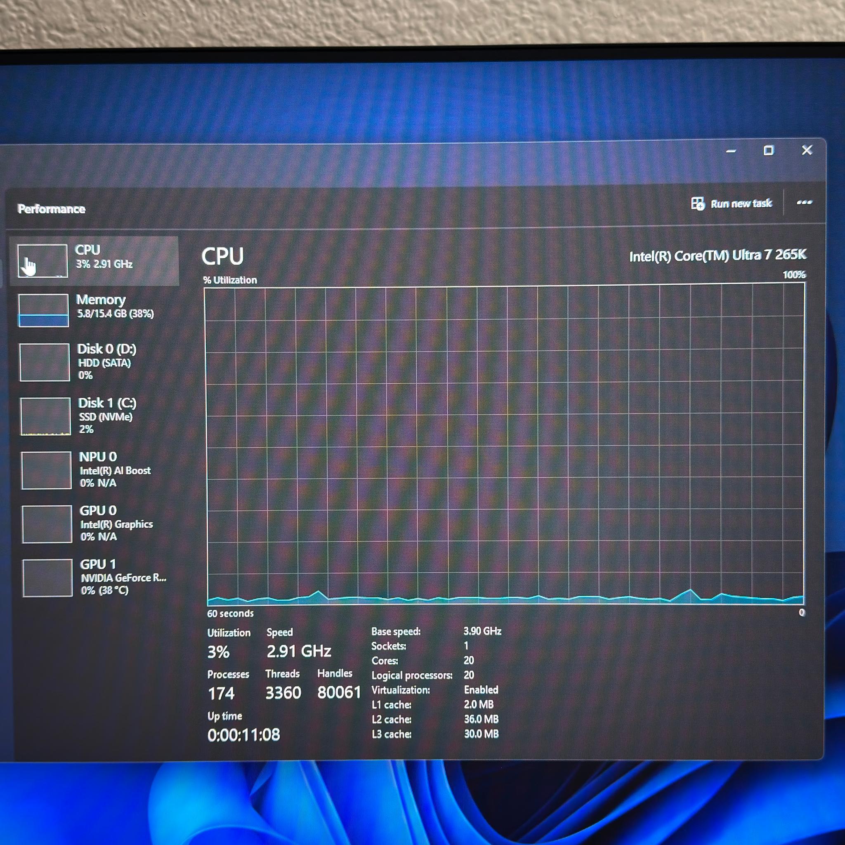Click the 2.91 GHz Speed value
845x845 pixels.
299,651
